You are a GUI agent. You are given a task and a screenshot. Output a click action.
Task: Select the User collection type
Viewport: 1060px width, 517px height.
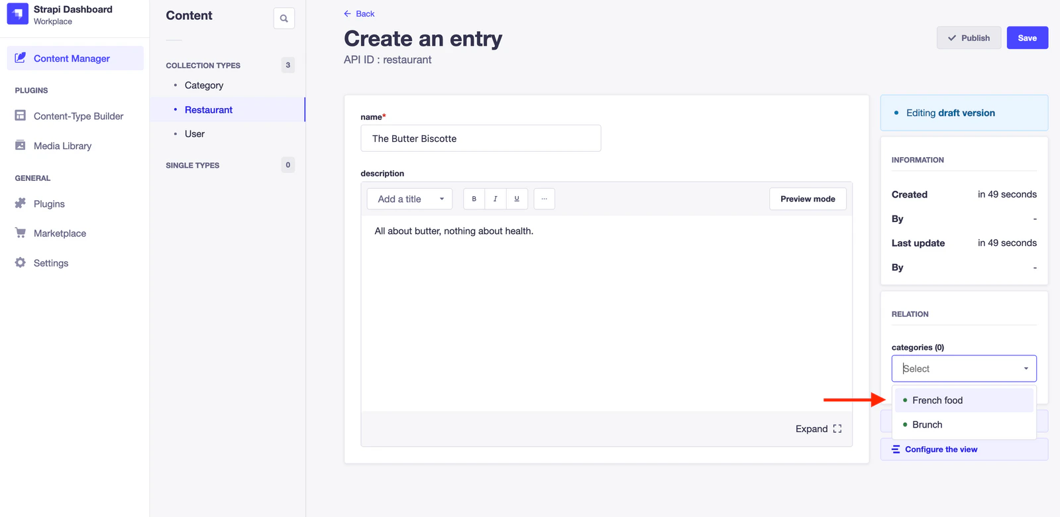tap(195, 134)
